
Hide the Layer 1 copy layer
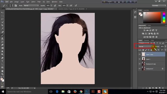pos(140,54)
